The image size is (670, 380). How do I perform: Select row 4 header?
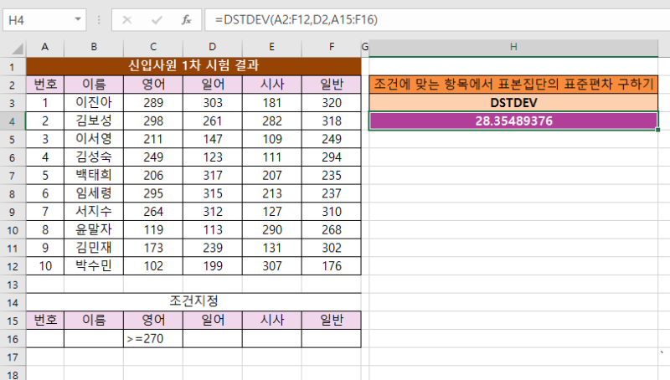tap(13, 121)
